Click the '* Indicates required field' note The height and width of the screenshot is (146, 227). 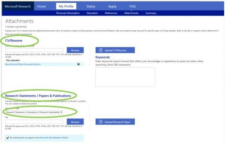point(16,27)
